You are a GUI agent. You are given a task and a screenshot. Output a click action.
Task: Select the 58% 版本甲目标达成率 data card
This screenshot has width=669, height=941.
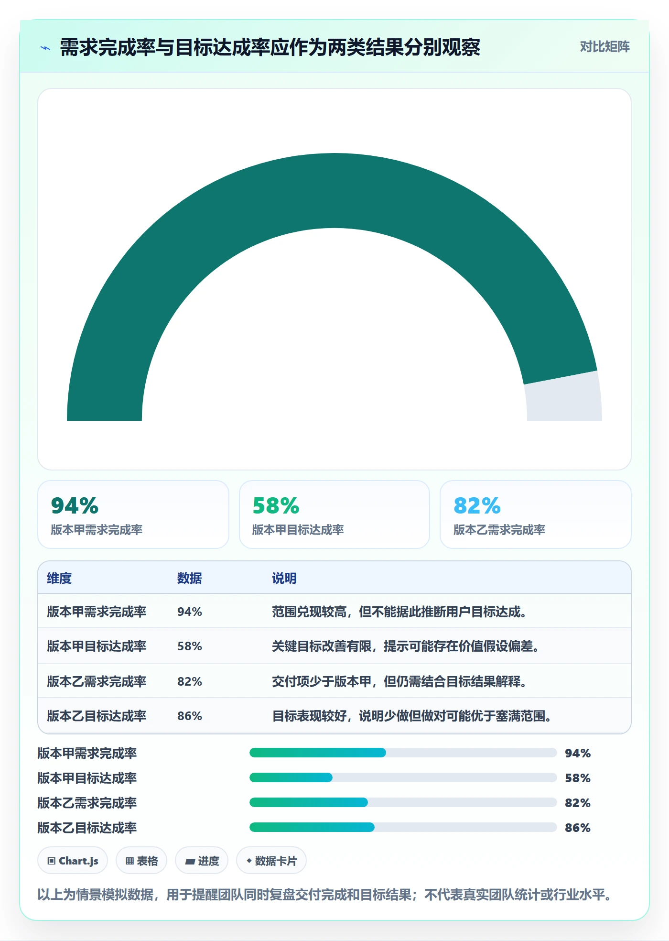[334, 514]
